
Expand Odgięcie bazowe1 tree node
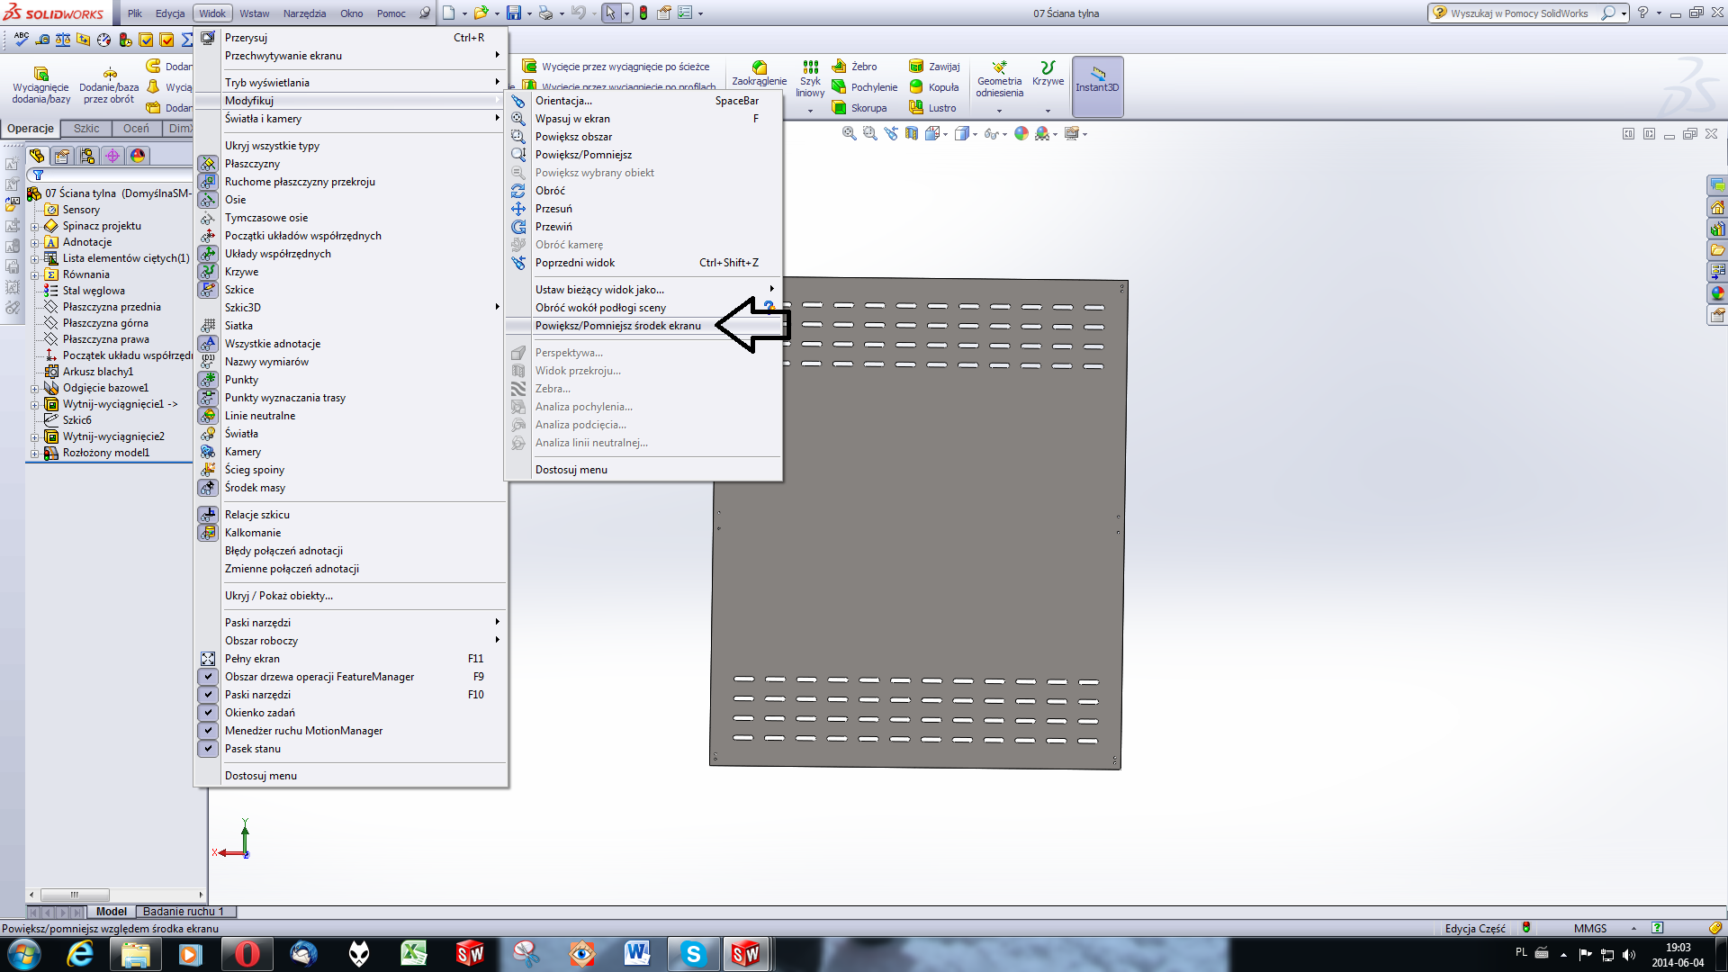[35, 389]
